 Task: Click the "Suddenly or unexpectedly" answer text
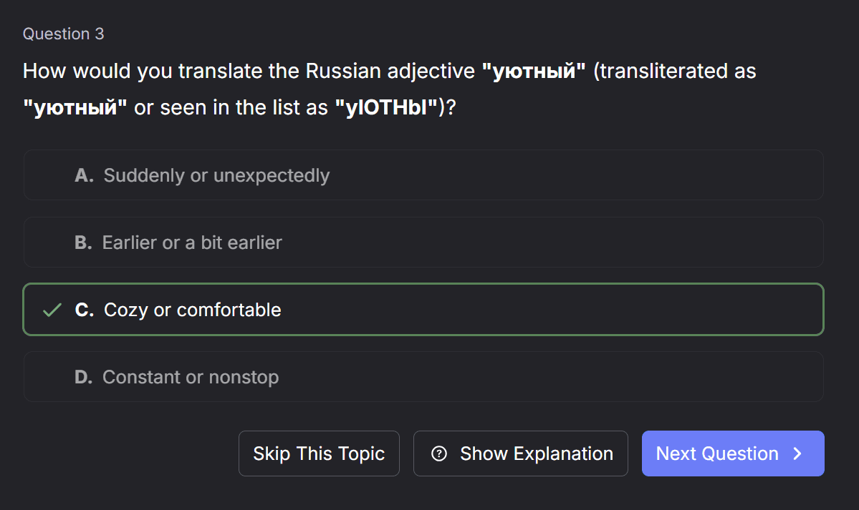click(216, 176)
